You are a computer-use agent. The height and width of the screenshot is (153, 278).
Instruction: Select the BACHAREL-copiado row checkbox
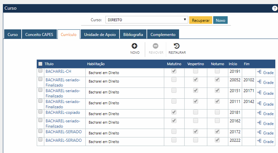(40, 111)
